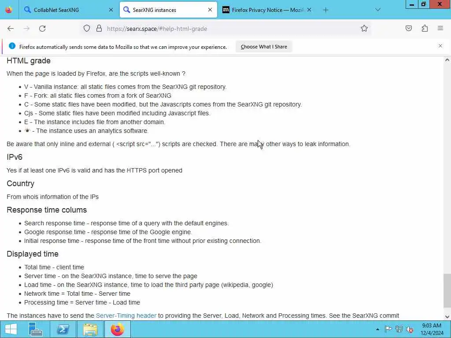Click the 'Cjs - Some static files' list item
451x338 pixels.
coord(117,113)
